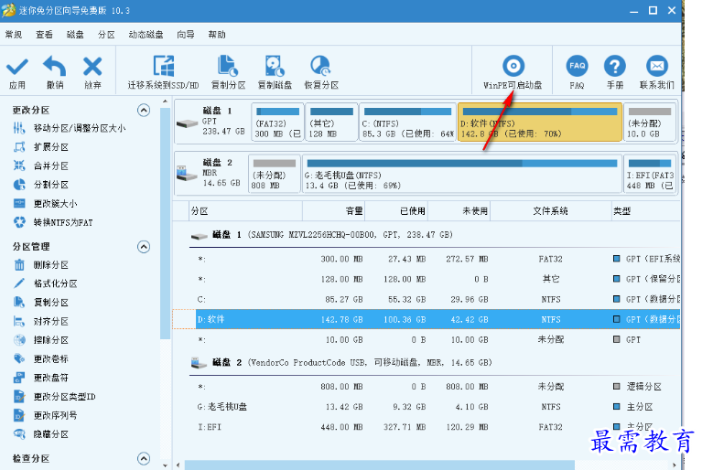The height and width of the screenshot is (470, 702).
Task: Select the 其它 128 MB partition block
Action: pyautogui.click(x=331, y=123)
